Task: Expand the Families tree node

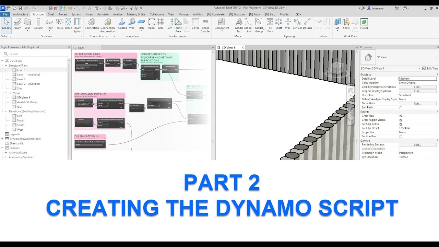Action: pyautogui.click(x=2, y=148)
